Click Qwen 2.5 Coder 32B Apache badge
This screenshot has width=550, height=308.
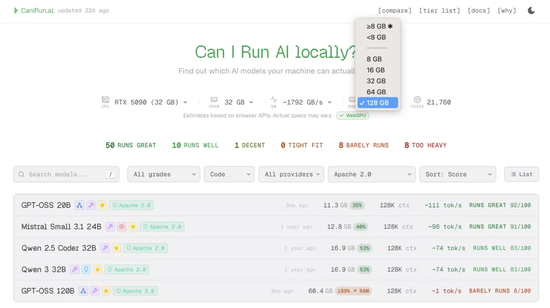146,248
